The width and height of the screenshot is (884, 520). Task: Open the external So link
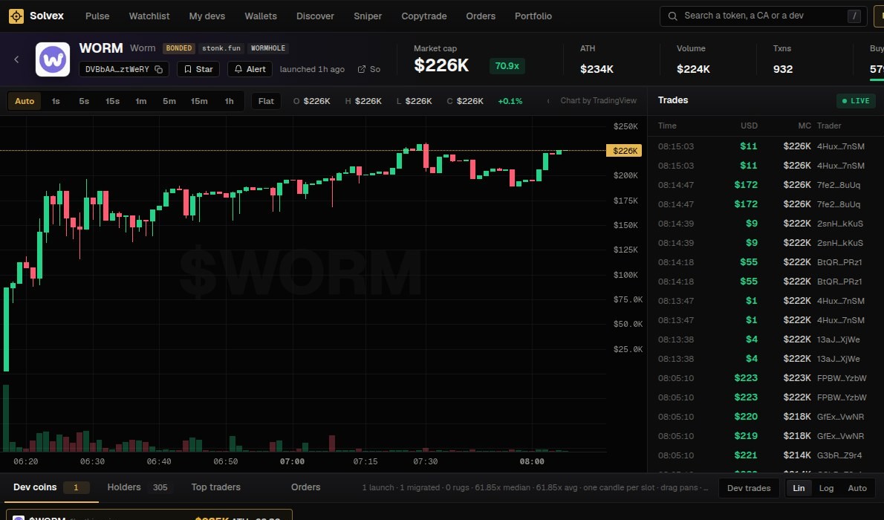(369, 69)
